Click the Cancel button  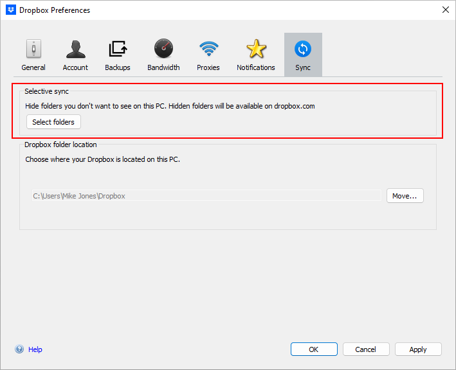[366, 349]
